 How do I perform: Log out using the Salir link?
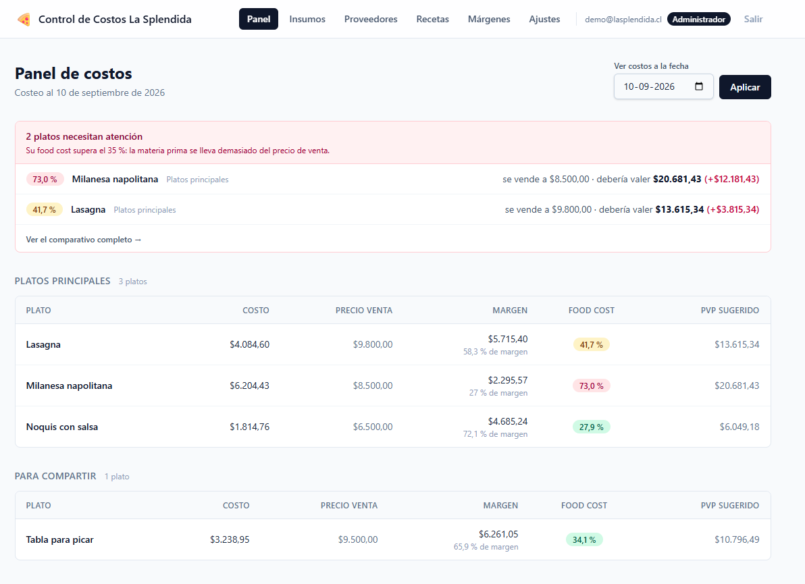click(x=753, y=19)
